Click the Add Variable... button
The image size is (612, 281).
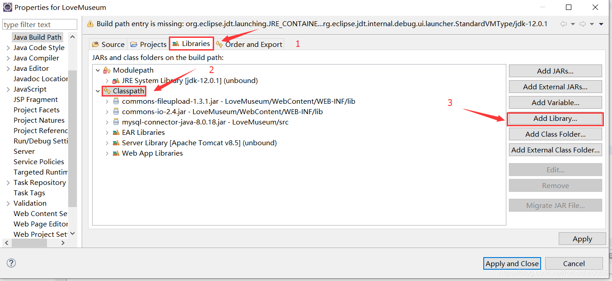tap(555, 102)
